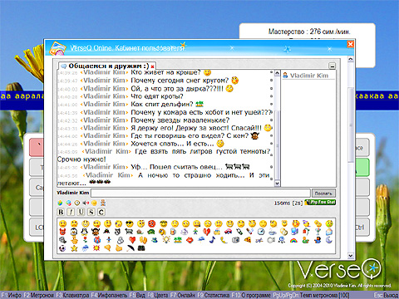Click Esc Выход to exit

click(x=386, y=295)
